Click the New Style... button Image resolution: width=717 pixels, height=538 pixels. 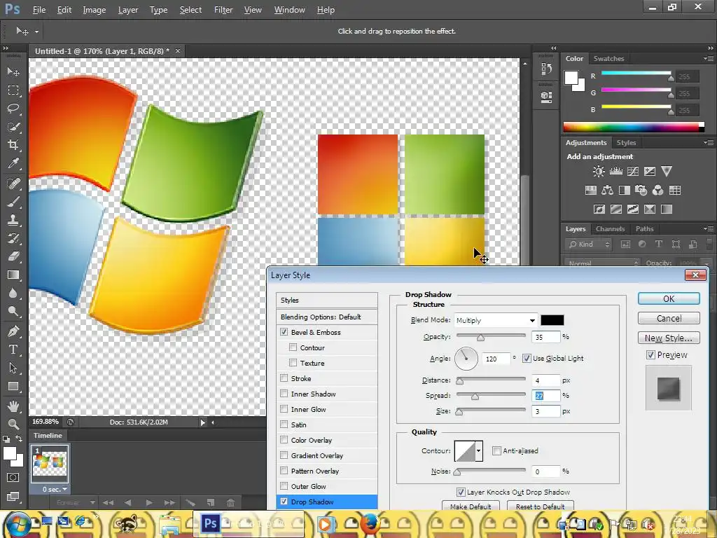point(669,338)
